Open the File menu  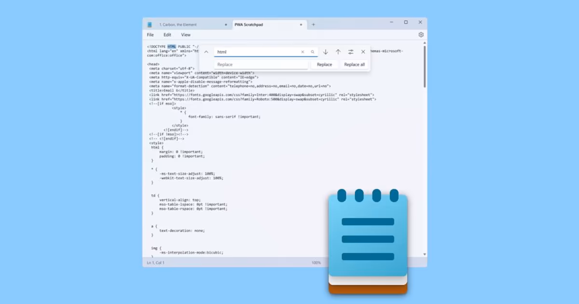coord(150,35)
